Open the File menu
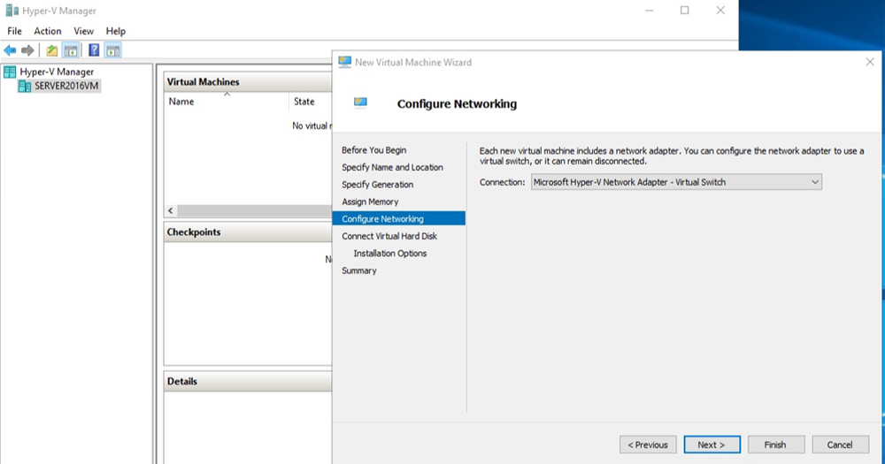The height and width of the screenshot is (464, 885). point(14,31)
